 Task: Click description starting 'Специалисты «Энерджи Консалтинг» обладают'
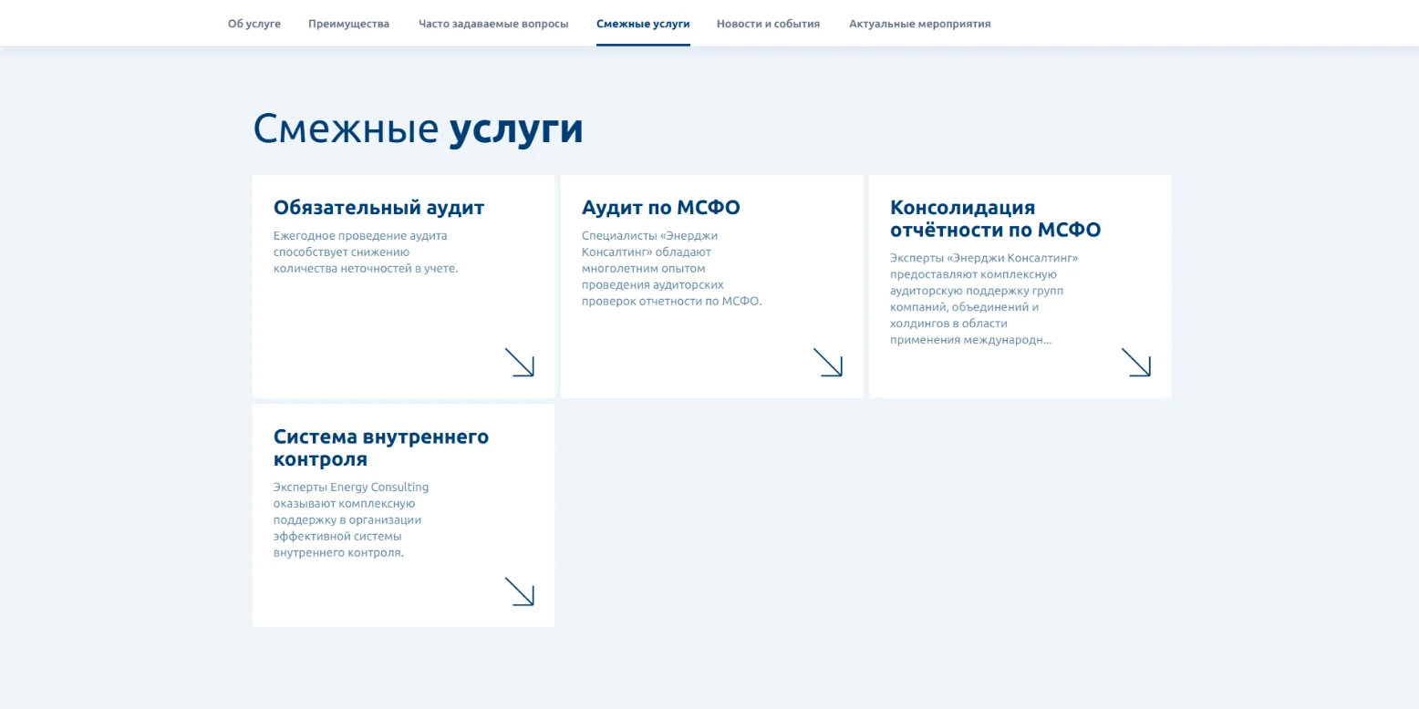pos(671,268)
